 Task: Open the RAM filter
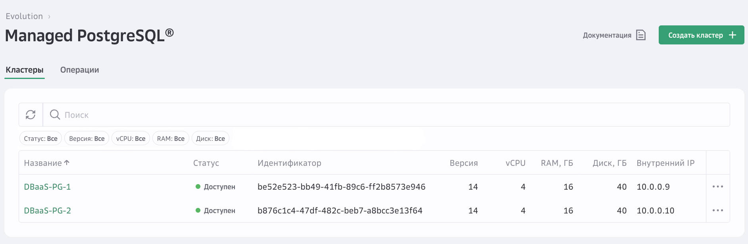coord(171,138)
